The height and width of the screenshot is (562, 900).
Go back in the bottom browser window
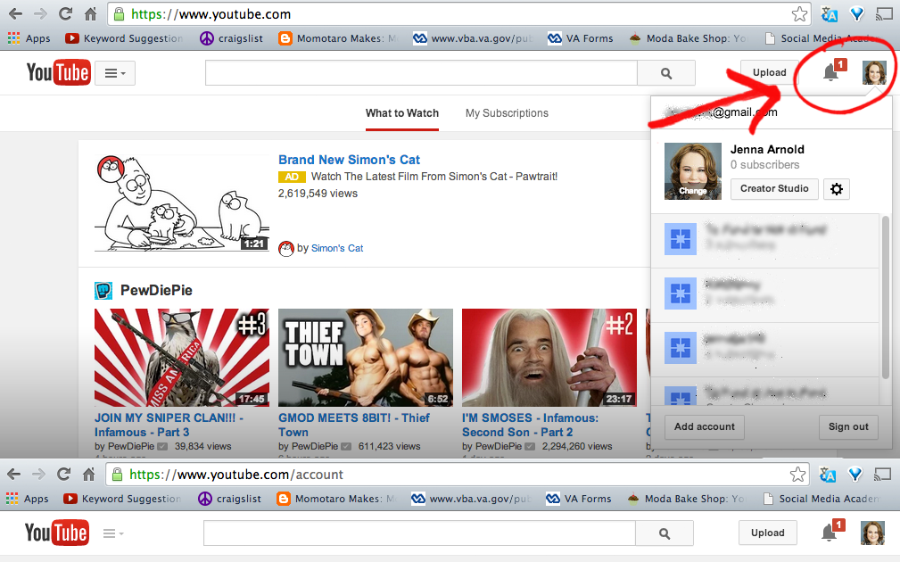tap(13, 475)
